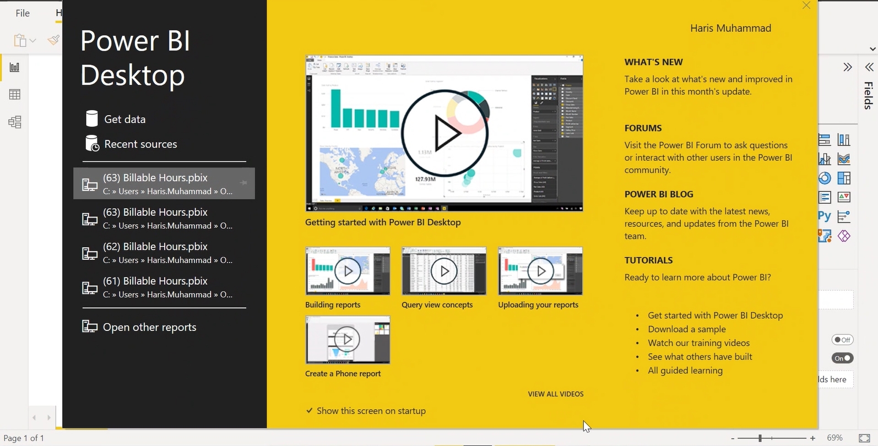This screenshot has width=878, height=446.
Task: Collapse the Visualizations pane with the chevron
Action: tap(847, 67)
